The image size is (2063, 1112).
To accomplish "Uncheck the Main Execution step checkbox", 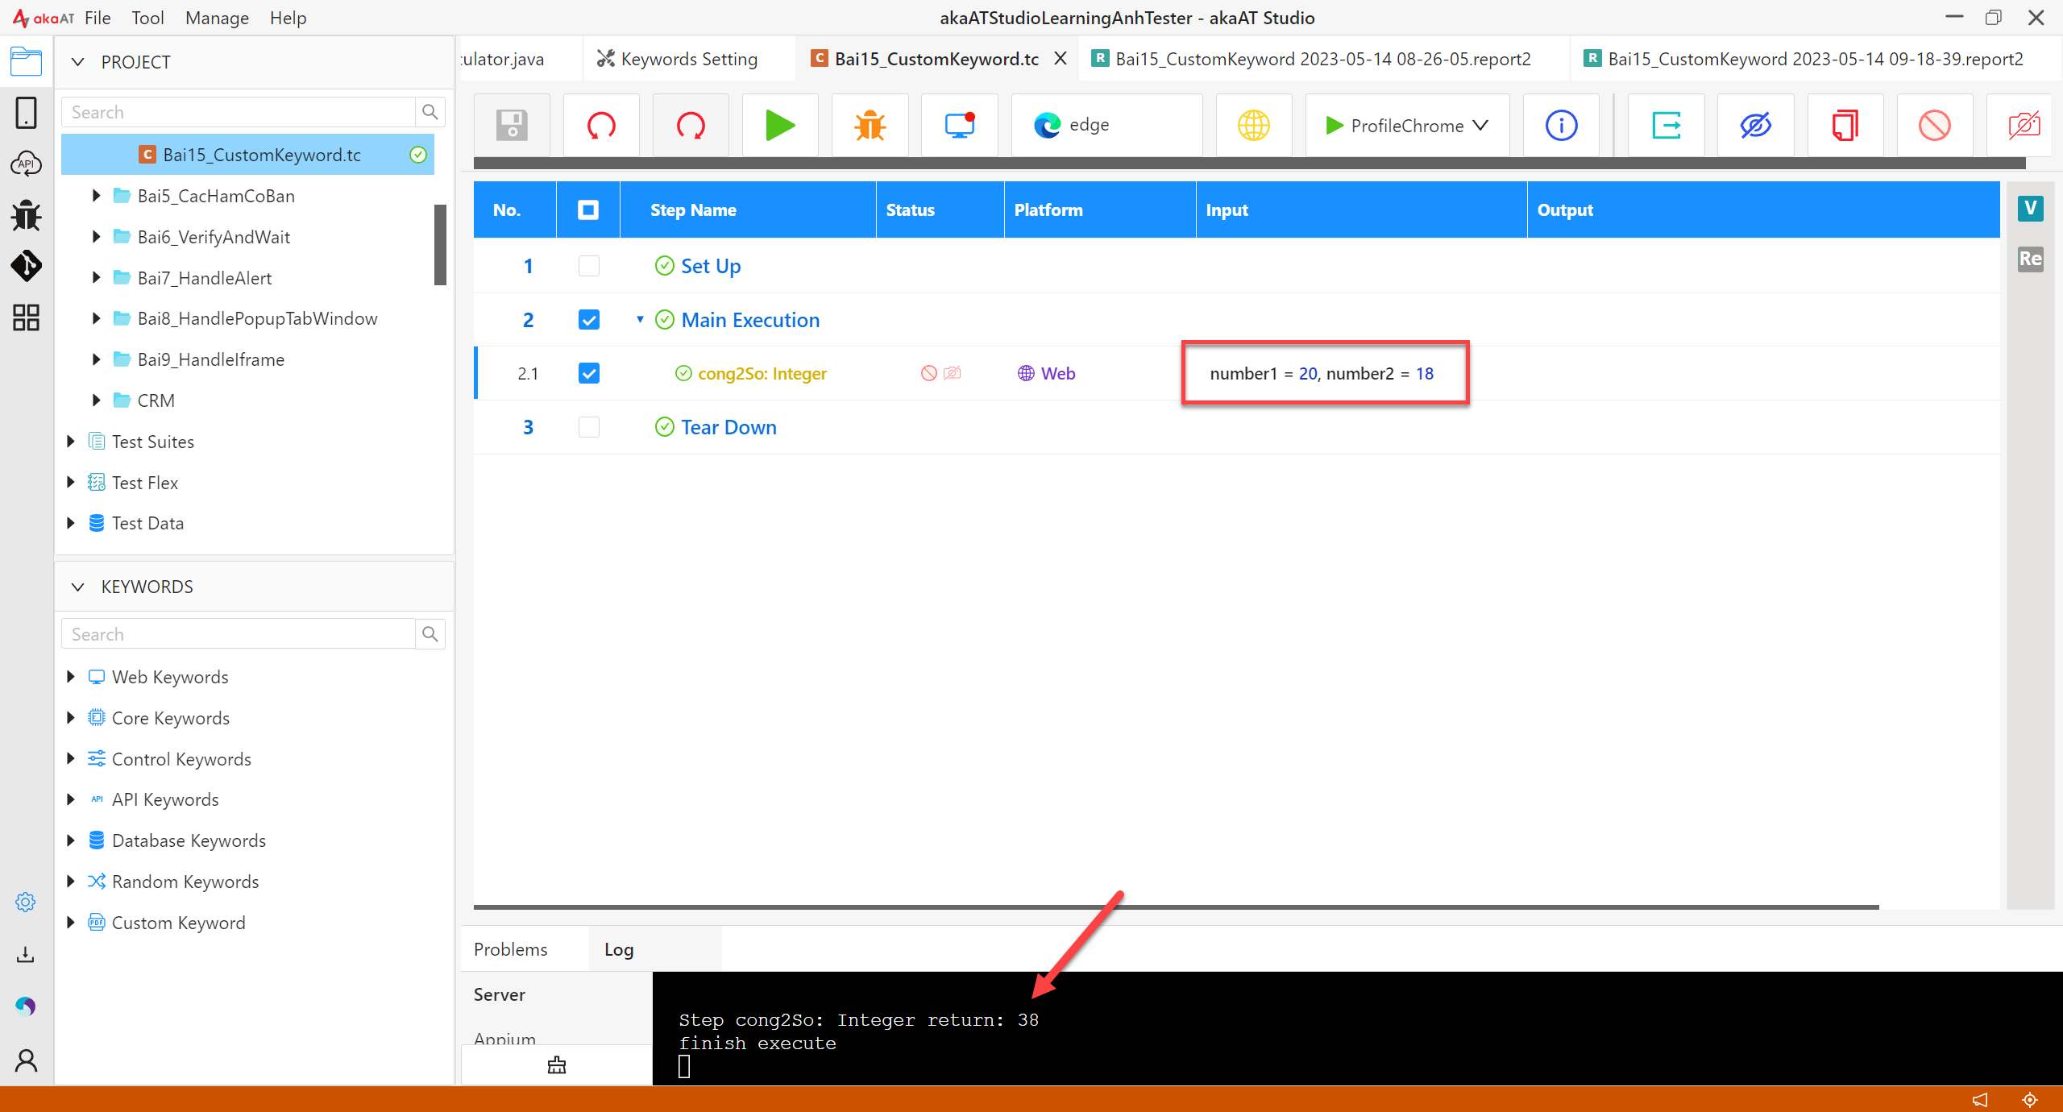I will 589,320.
